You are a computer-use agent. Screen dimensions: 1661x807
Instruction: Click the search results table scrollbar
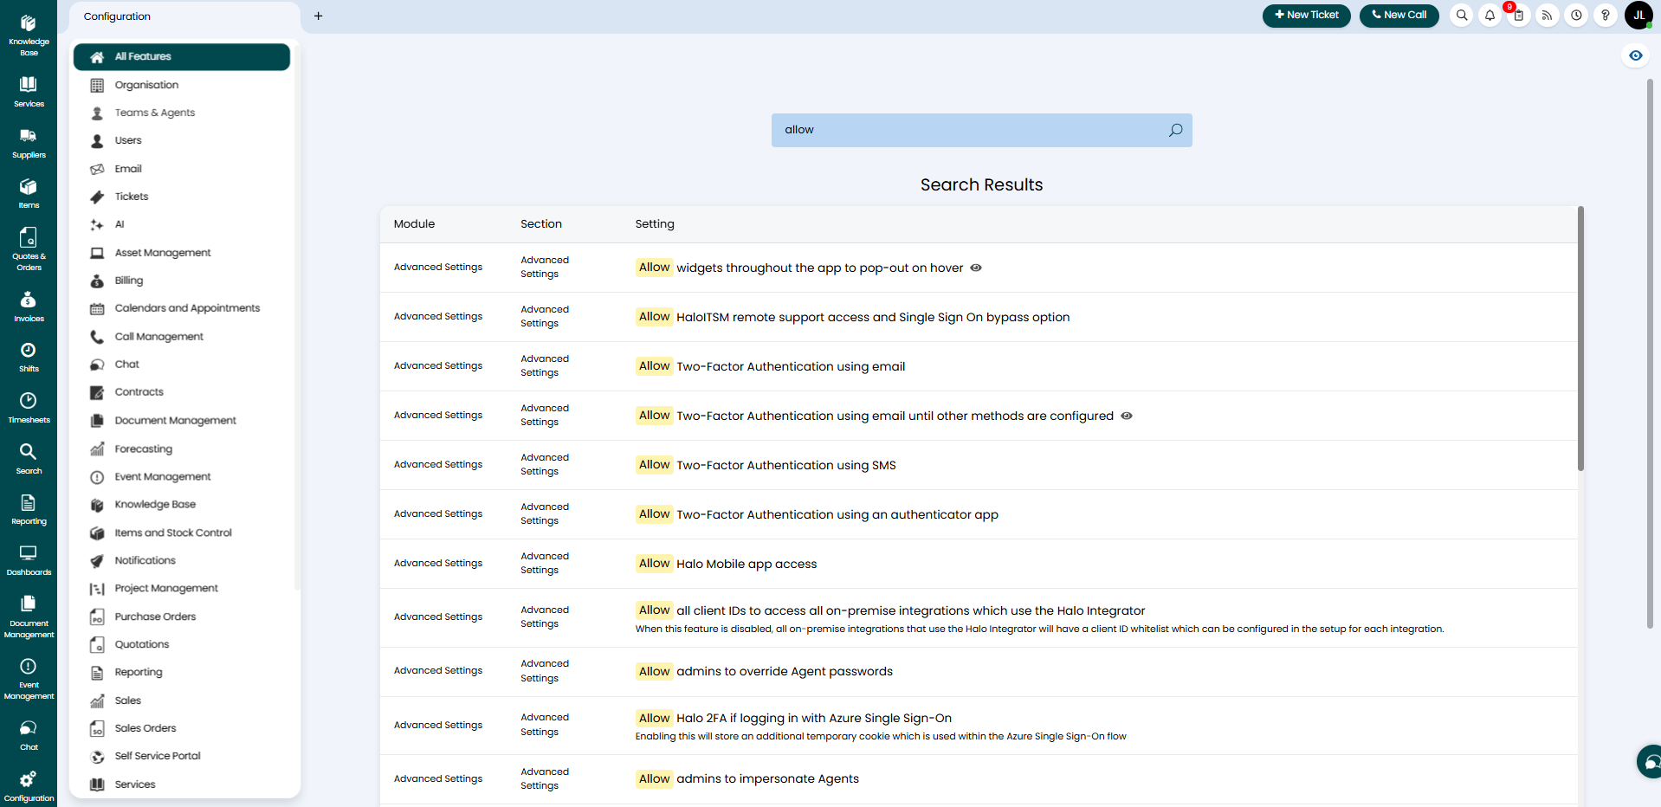point(1580,339)
